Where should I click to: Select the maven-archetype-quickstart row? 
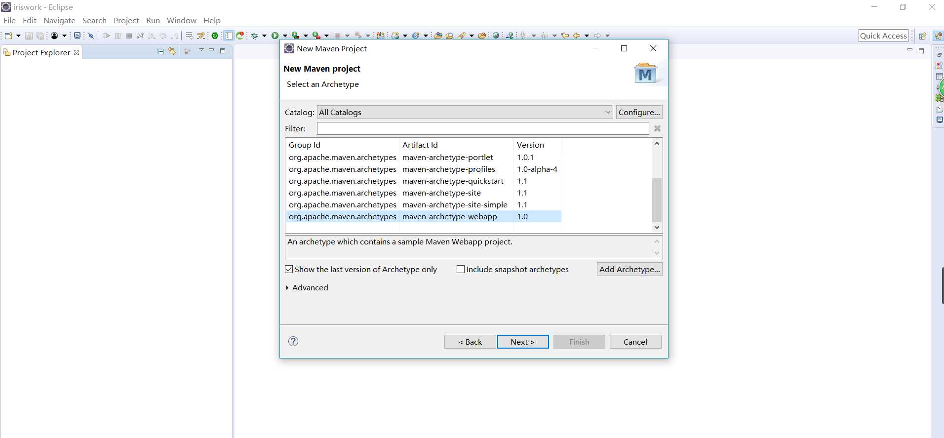pyautogui.click(x=423, y=181)
